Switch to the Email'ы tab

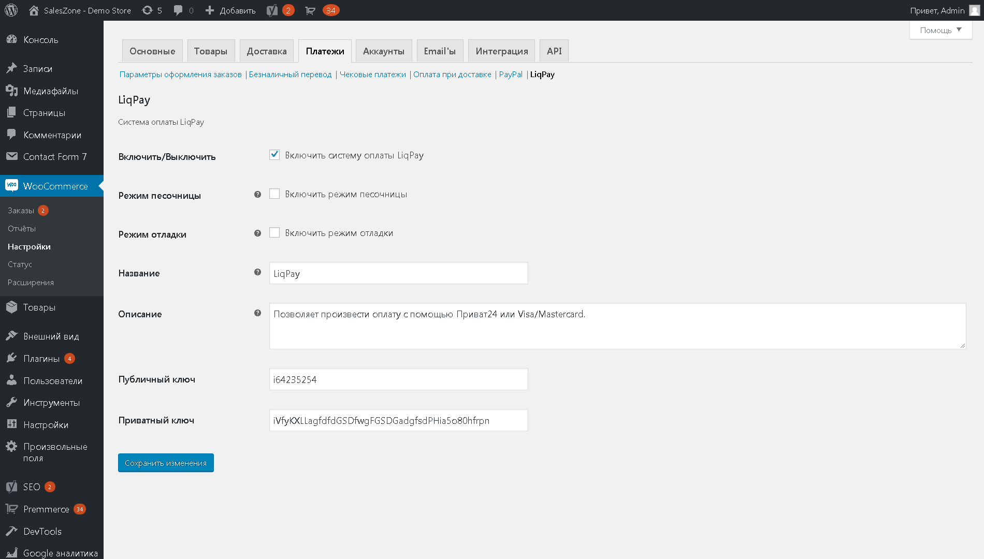coord(440,51)
